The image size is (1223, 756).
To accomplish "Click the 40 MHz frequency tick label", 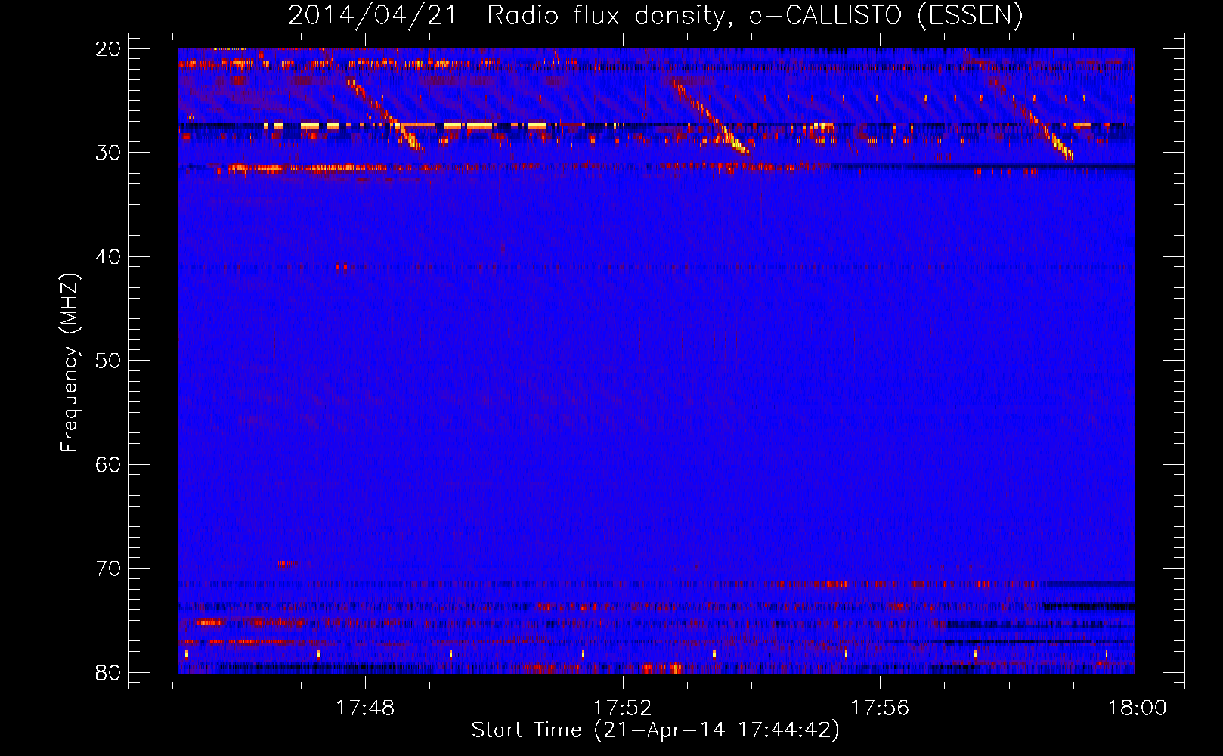I will [108, 257].
